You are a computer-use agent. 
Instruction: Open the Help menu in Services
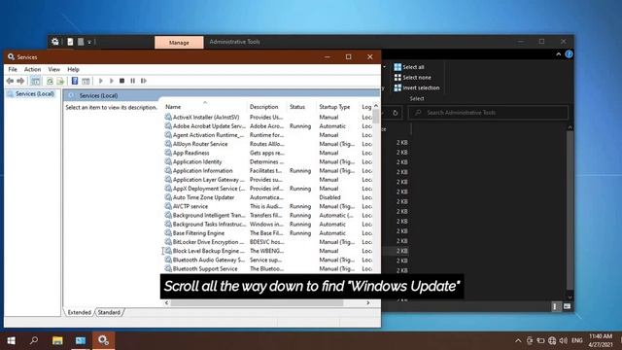[x=74, y=69]
